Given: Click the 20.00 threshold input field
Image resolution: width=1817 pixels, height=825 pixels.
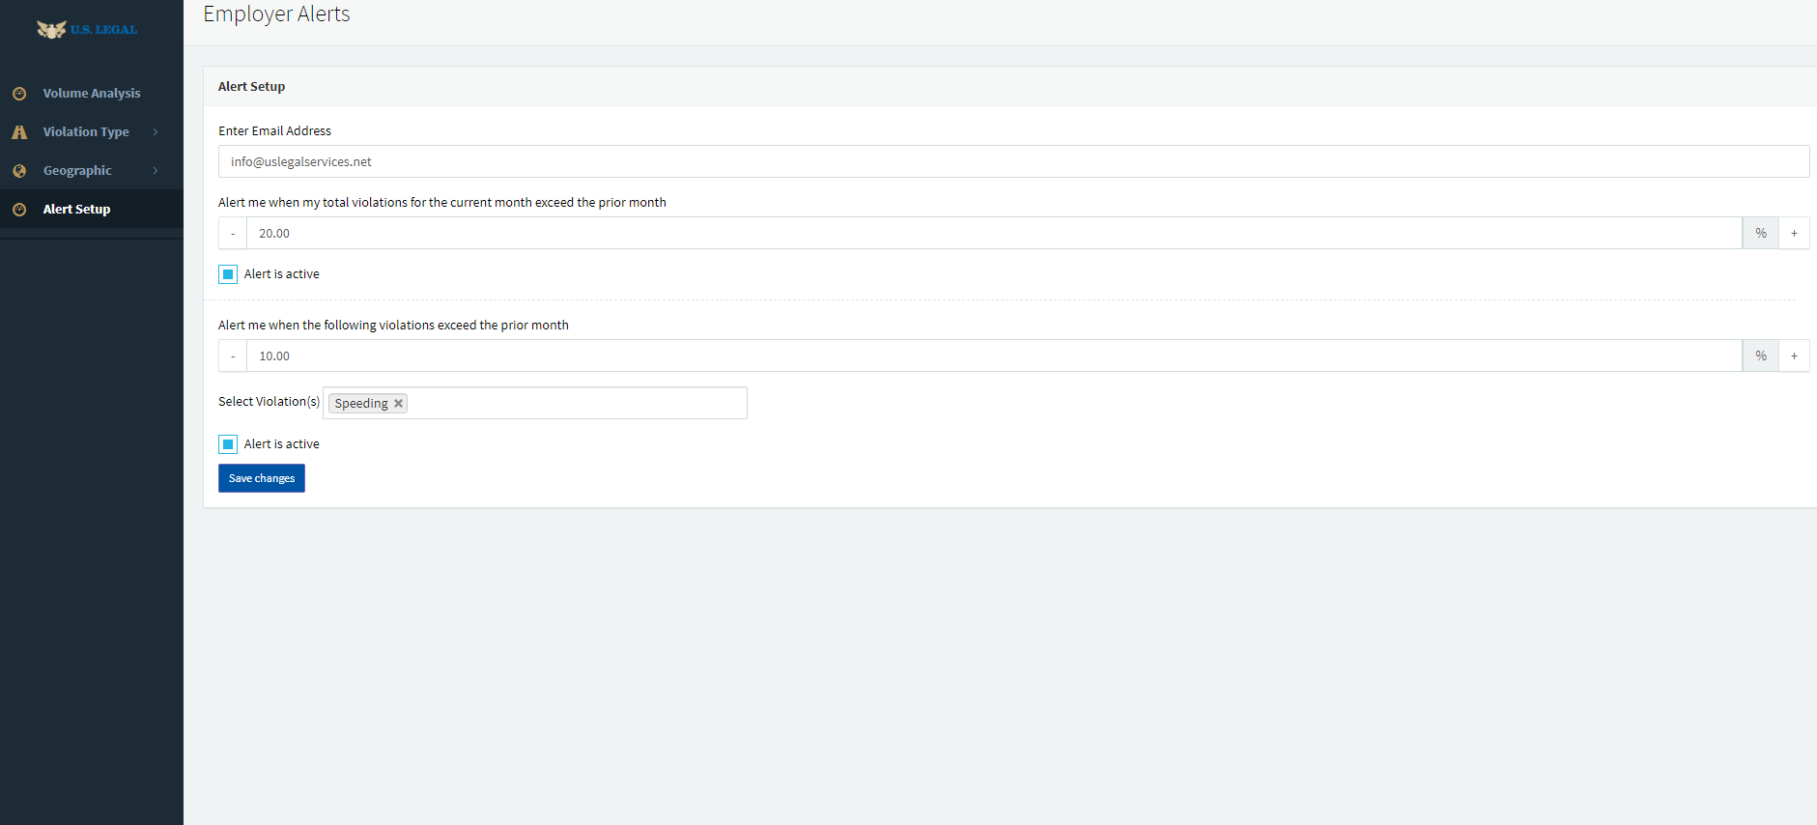Looking at the screenshot, I should (x=994, y=233).
